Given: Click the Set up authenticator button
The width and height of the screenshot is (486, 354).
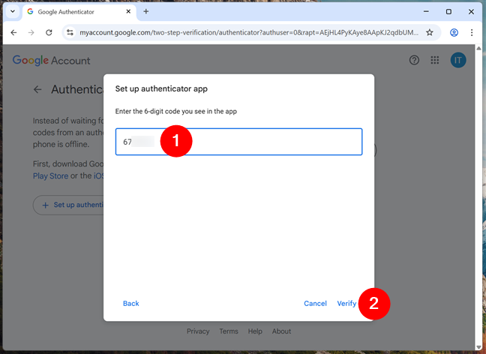Looking at the screenshot, I should (x=68, y=205).
